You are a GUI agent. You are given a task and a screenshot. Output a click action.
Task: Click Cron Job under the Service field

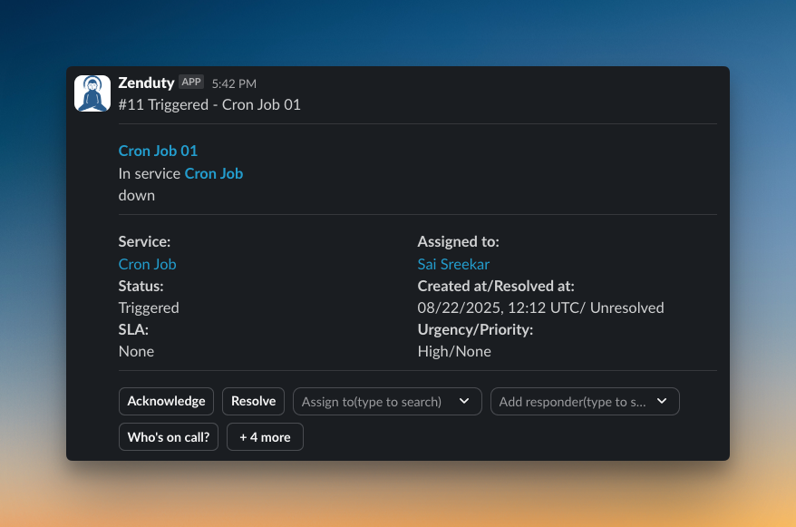pyautogui.click(x=147, y=264)
